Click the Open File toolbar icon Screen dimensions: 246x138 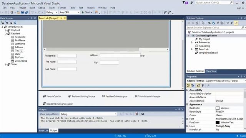coord(18,12)
